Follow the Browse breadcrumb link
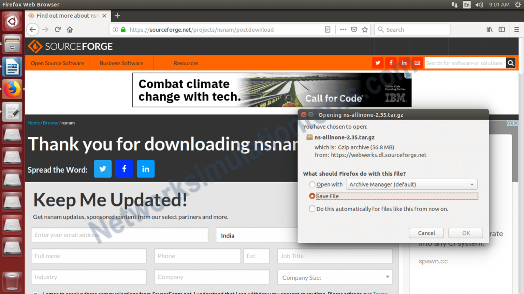This screenshot has height=294, width=524. pos(50,123)
